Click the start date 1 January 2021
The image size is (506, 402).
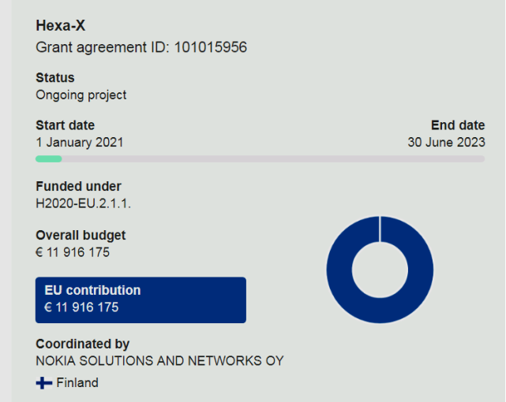pos(80,143)
